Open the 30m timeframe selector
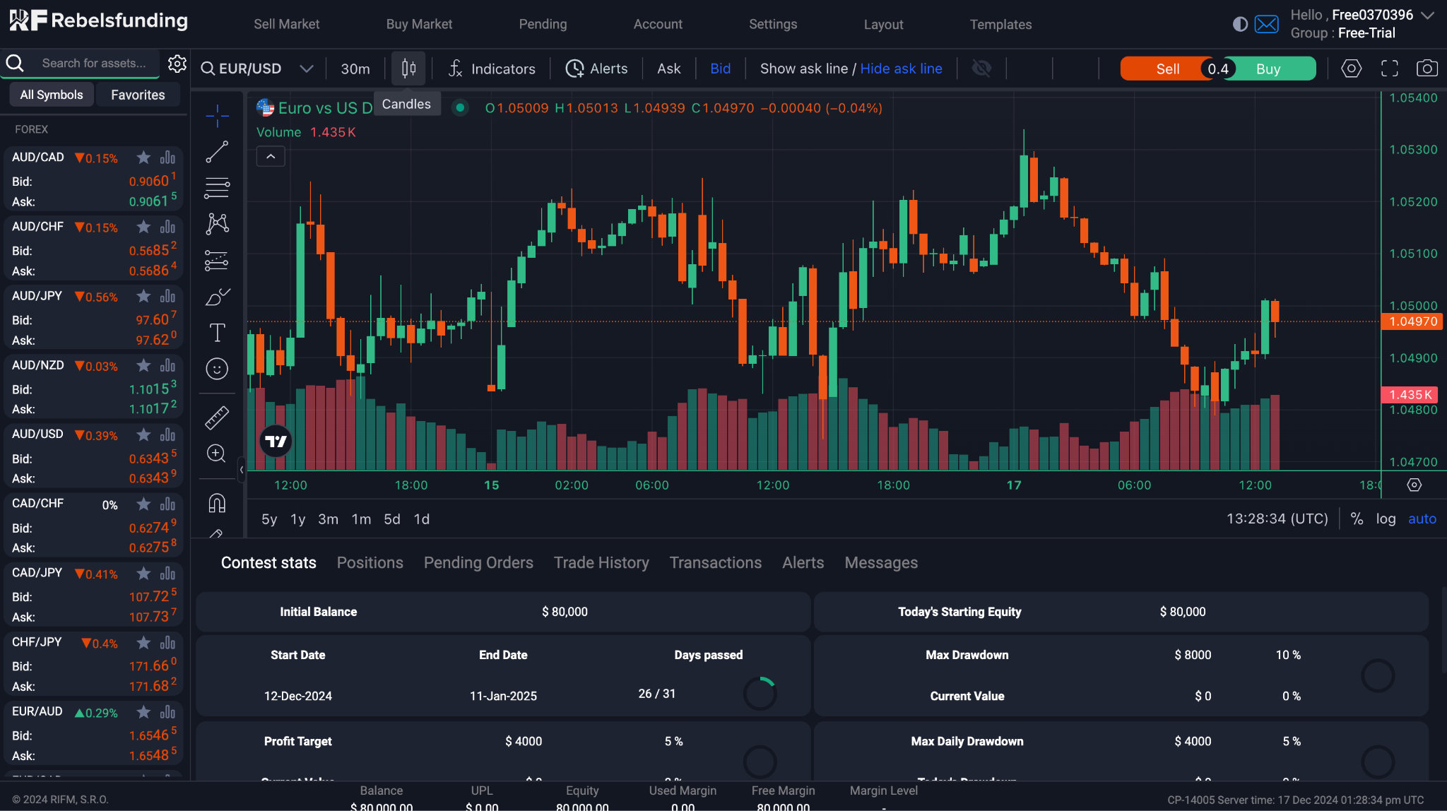 click(x=355, y=69)
